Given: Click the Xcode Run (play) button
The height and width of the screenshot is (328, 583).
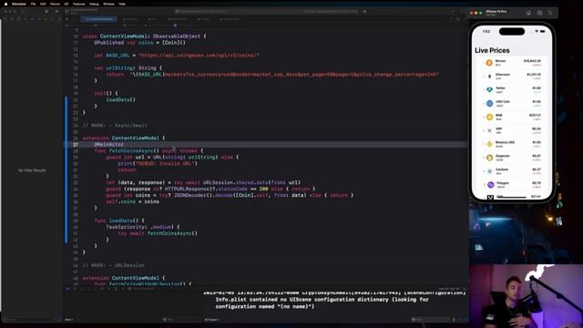Looking at the screenshot, I should tap(56, 12).
